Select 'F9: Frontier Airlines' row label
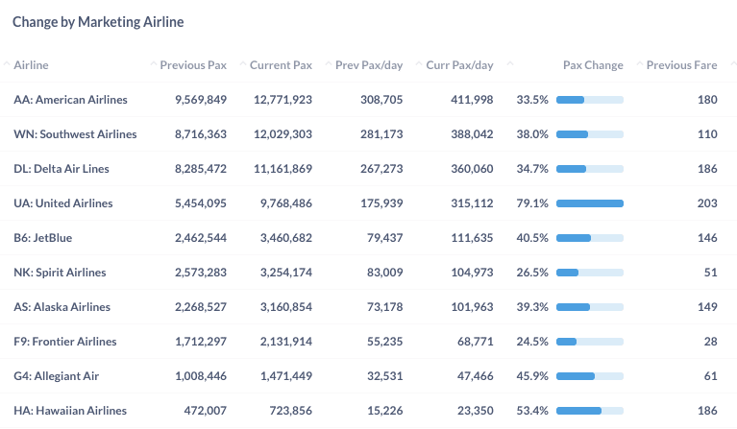 (65, 342)
